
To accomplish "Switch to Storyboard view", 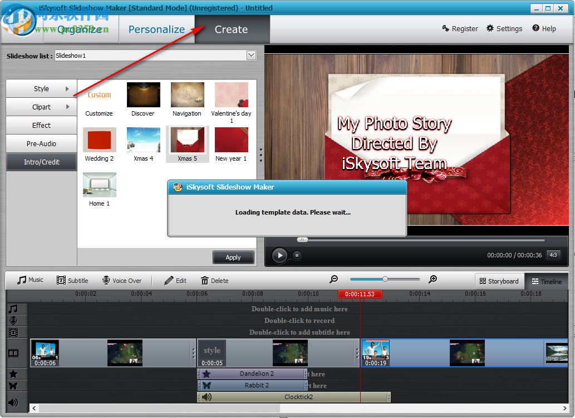I will [499, 281].
